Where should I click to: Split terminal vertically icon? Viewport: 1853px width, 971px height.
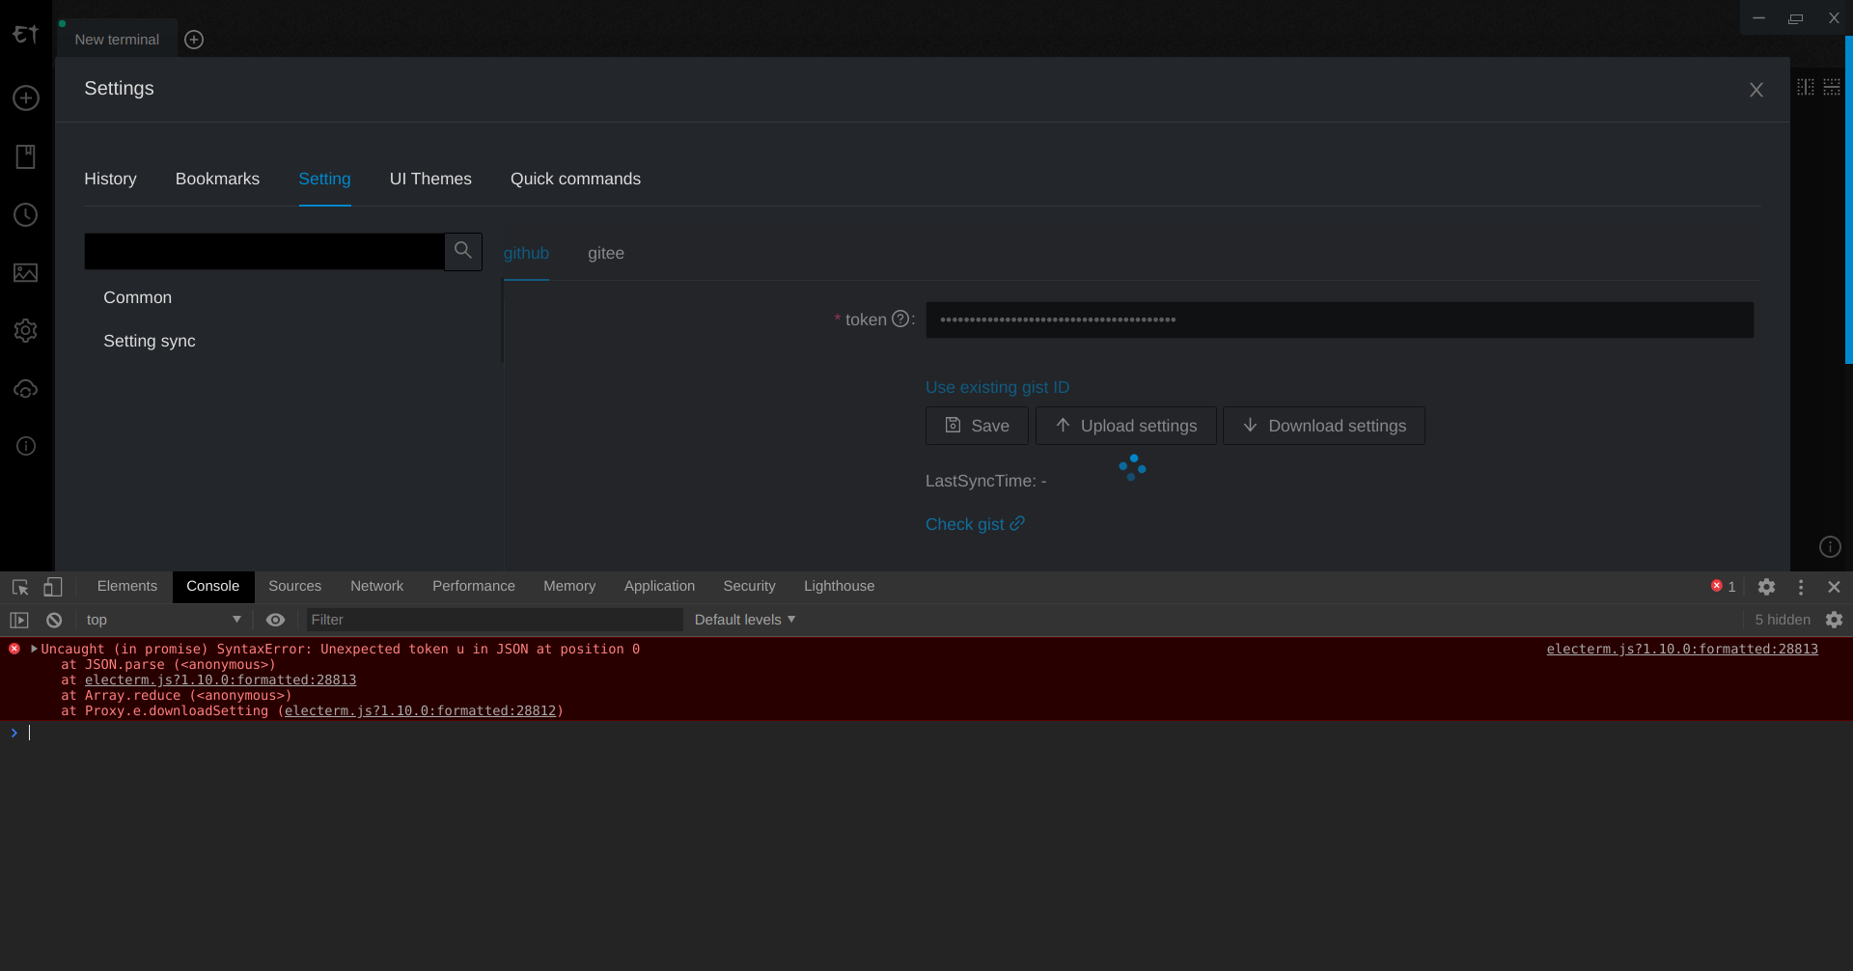1806,87
